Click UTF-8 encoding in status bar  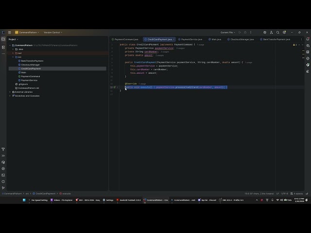[x=285, y=194]
